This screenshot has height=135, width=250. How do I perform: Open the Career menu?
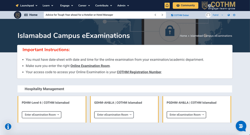coord(84,6)
